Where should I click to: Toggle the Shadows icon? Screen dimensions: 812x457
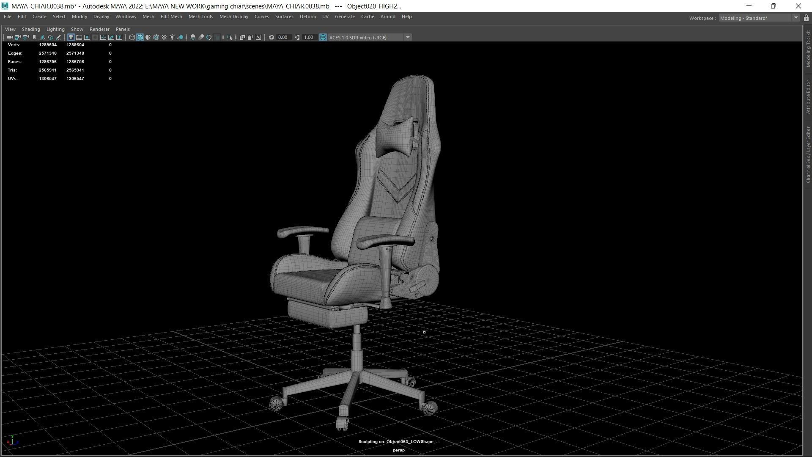tap(180, 37)
